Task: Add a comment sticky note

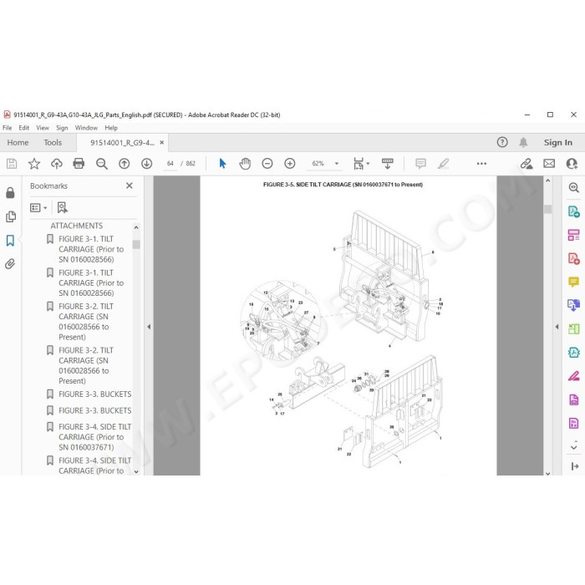Action: (420, 164)
